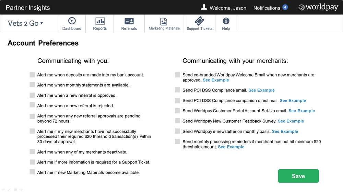This screenshot has height=193, width=343.
Task: Open See Example for PCI DSS Compliance email
Action: (261, 90)
